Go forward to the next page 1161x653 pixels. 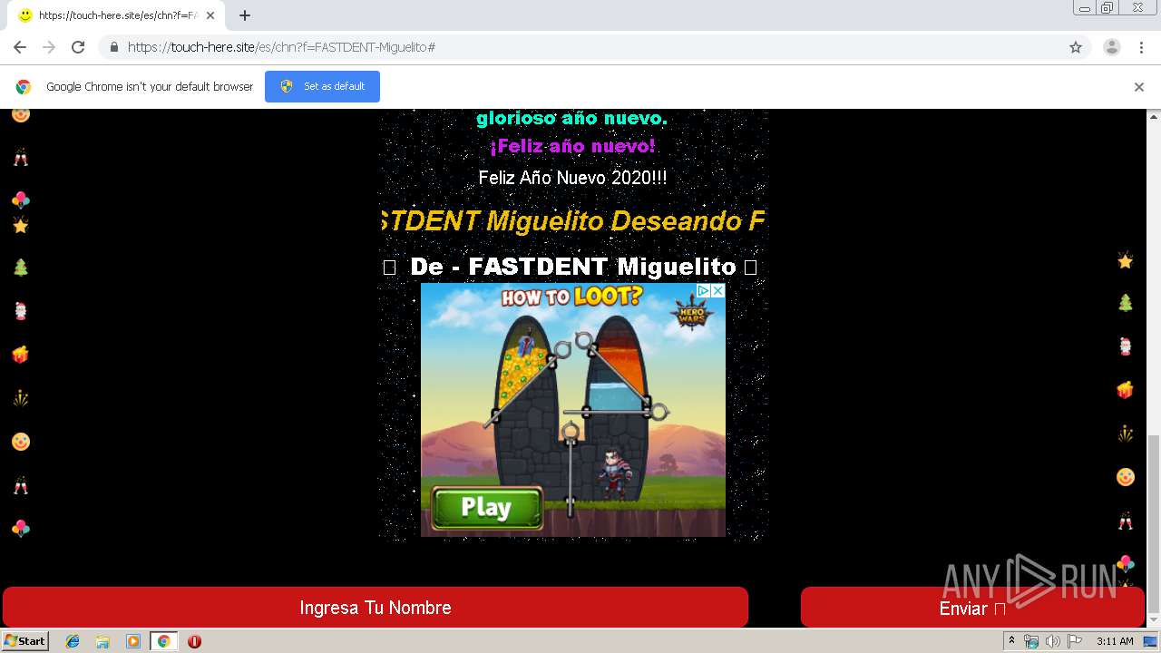49,47
